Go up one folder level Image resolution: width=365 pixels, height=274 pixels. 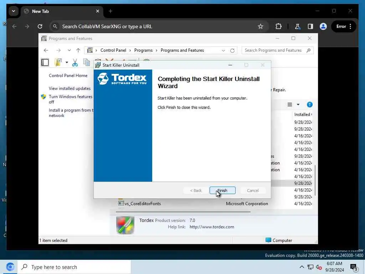coord(78,50)
